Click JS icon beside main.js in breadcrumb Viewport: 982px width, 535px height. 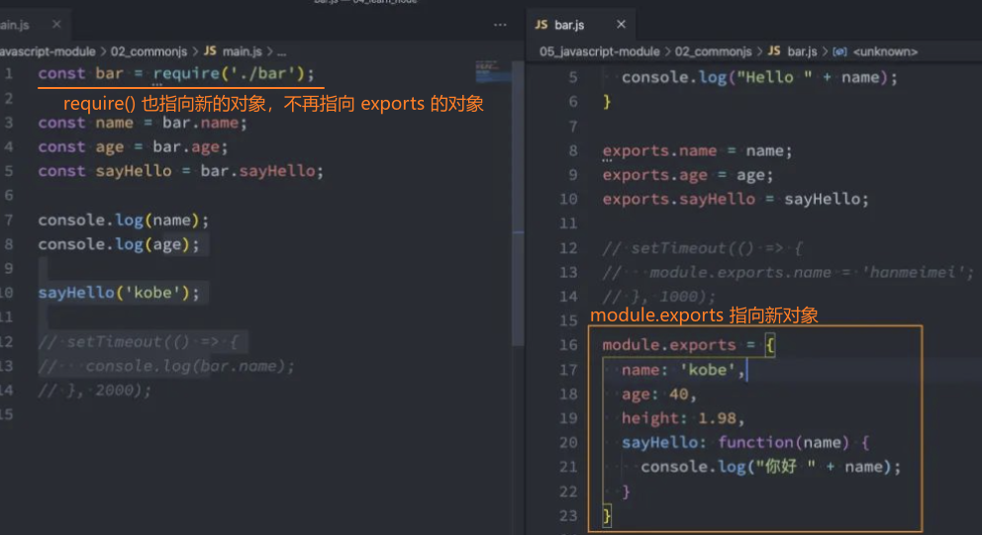pos(210,50)
